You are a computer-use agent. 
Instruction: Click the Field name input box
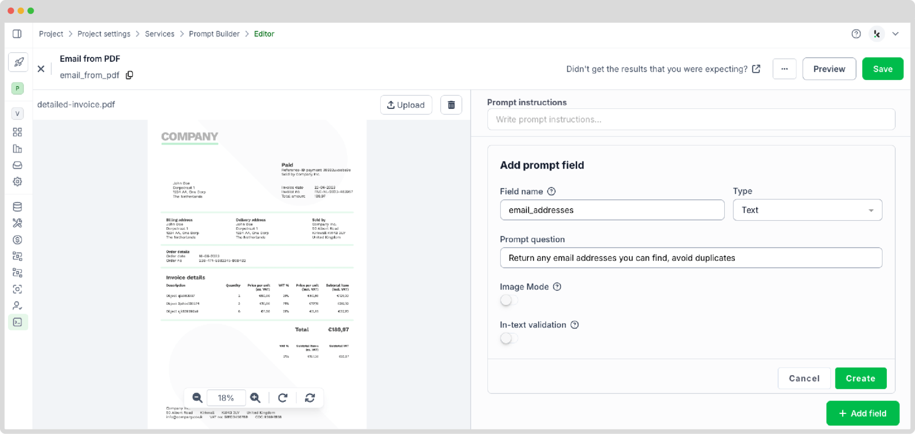click(x=612, y=210)
